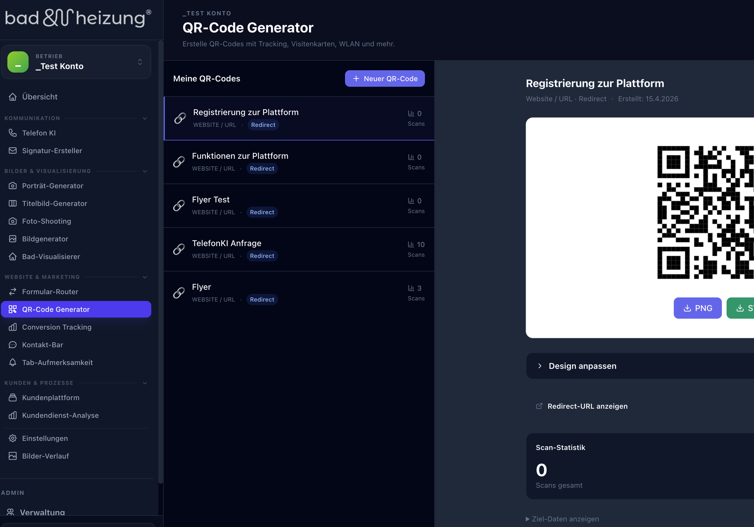Open Bilder-Verlauf menu entry
Screen dimensions: 754x527
tap(76, 456)
